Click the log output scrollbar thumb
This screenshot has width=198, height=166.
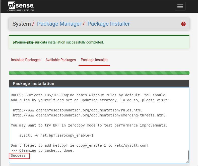click(x=188, y=155)
